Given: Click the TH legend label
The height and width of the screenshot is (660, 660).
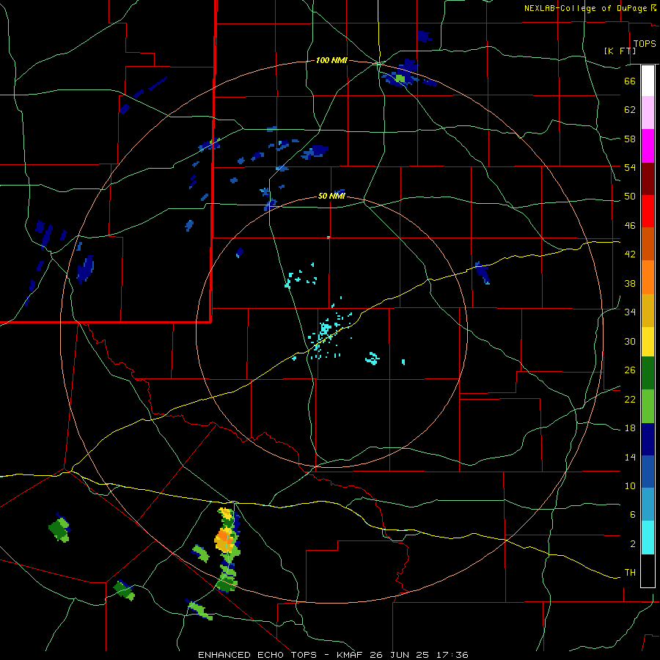Looking at the screenshot, I should 630,573.
